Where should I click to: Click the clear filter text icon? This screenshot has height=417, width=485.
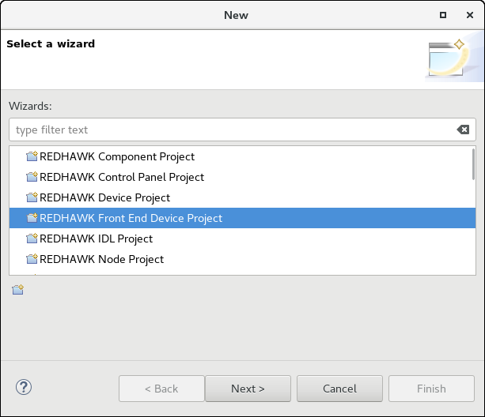click(x=463, y=130)
